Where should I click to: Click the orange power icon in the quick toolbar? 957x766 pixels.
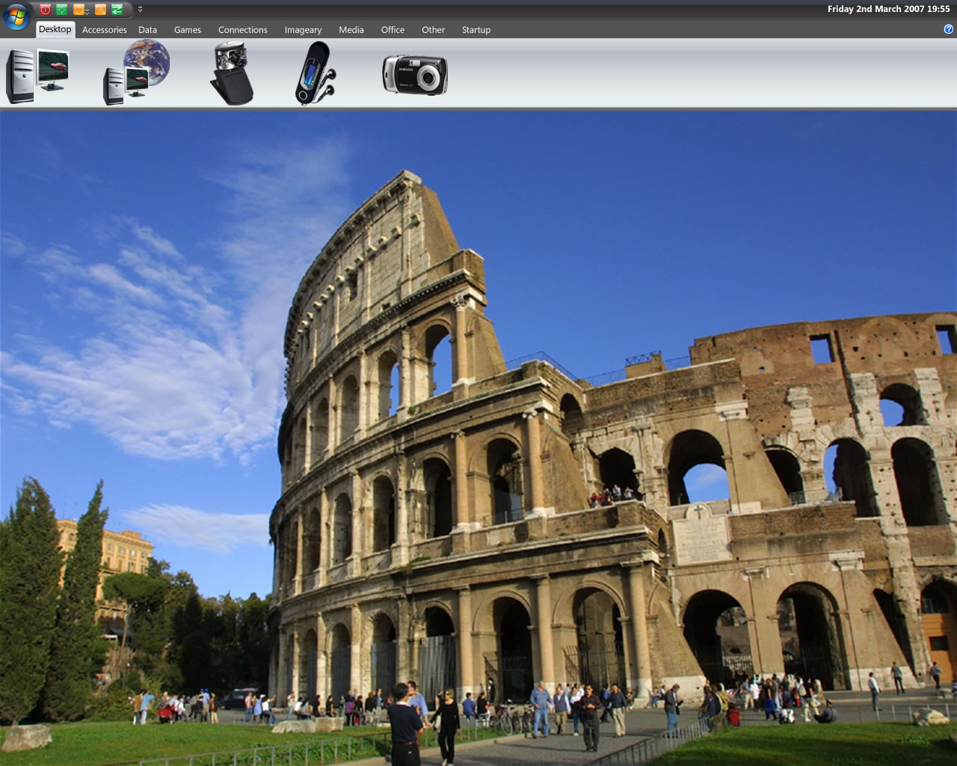tap(78, 10)
